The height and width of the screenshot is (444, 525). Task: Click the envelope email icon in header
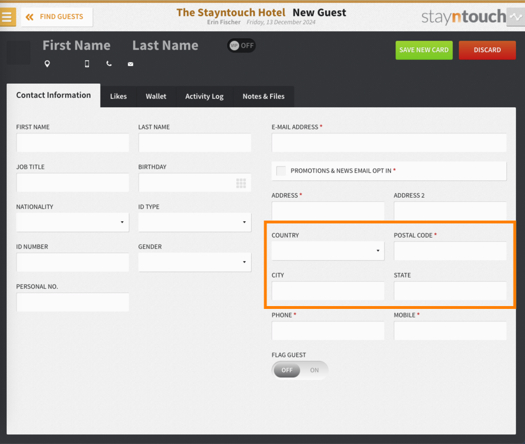click(131, 64)
